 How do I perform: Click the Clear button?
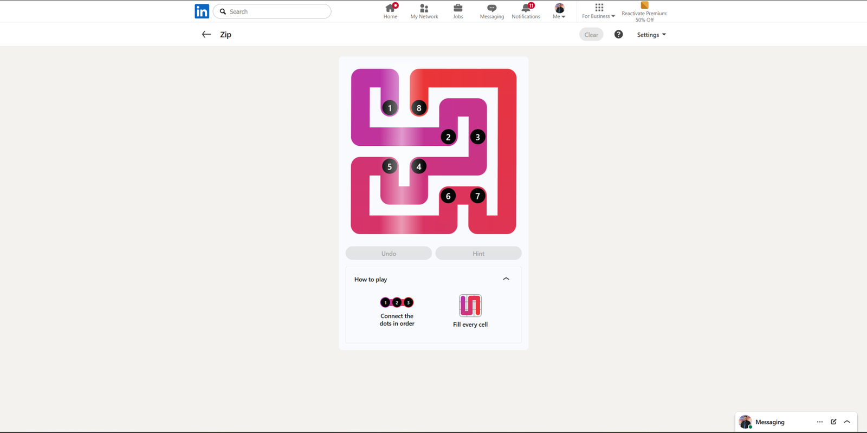pos(591,35)
